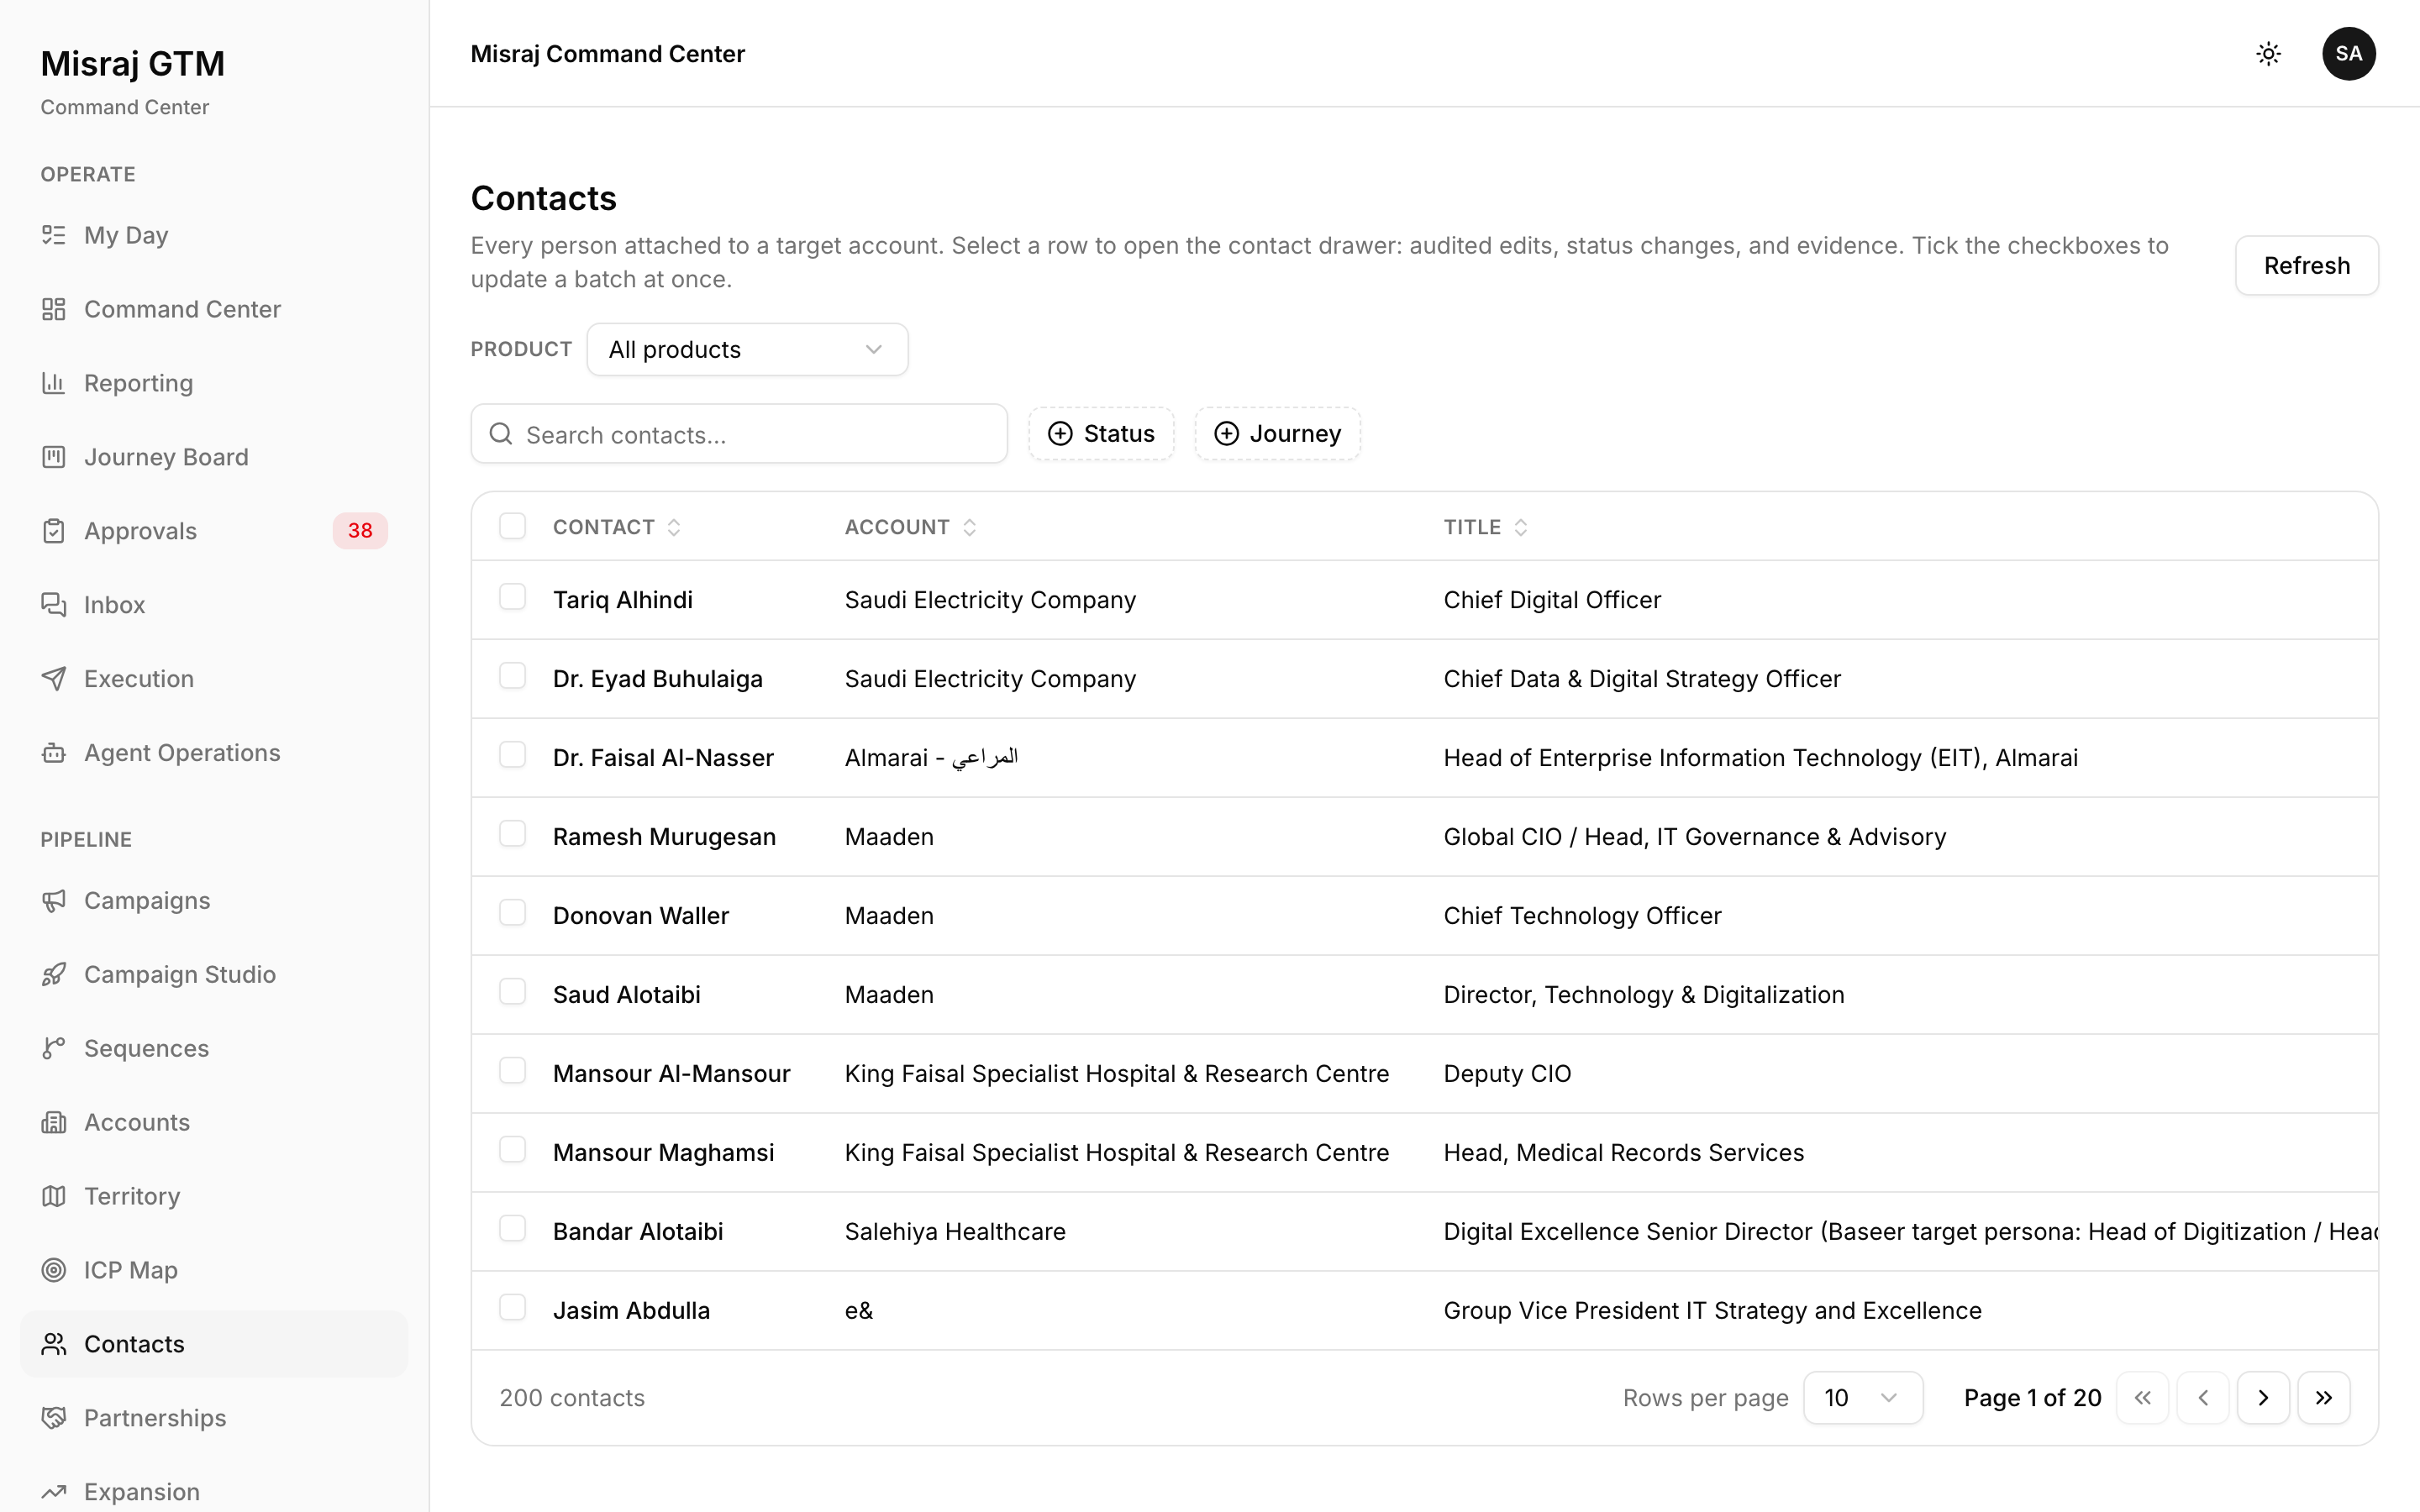Click the Campaign Studio rocket icon

tap(54, 975)
